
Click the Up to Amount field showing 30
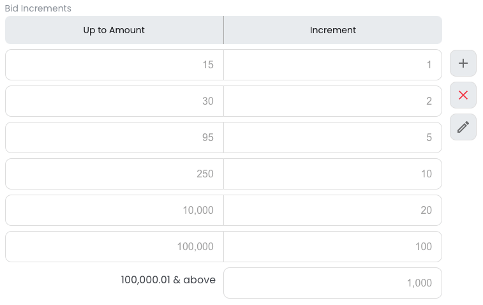tap(114, 101)
